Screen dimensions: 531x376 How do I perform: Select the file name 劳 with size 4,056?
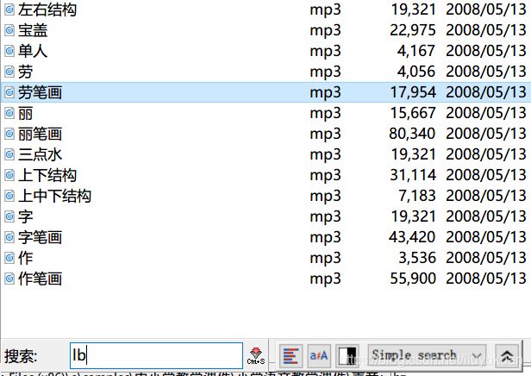[x=25, y=72]
